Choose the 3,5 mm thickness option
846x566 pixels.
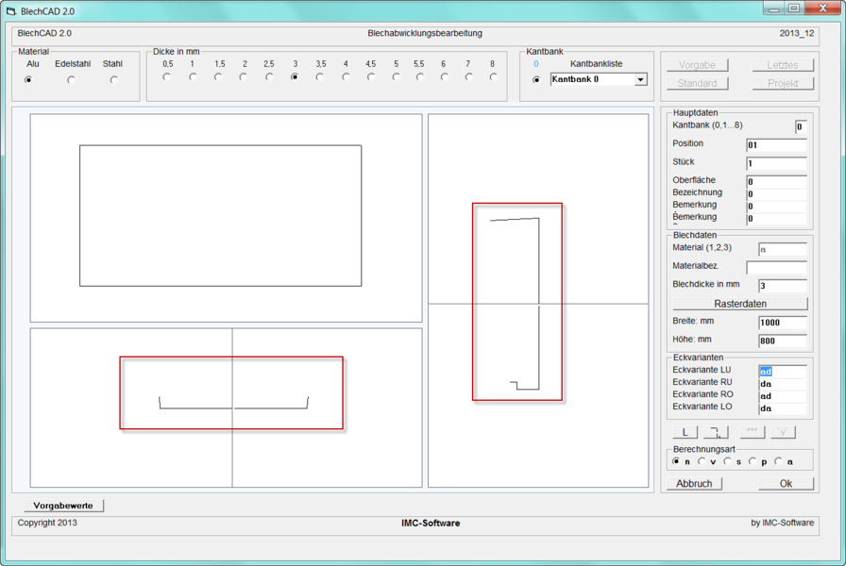tap(319, 77)
